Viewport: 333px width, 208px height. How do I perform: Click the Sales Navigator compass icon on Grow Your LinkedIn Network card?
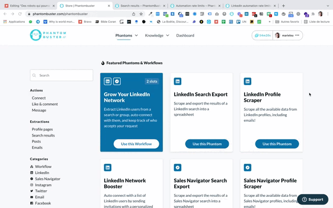pyautogui.click(x=117, y=81)
